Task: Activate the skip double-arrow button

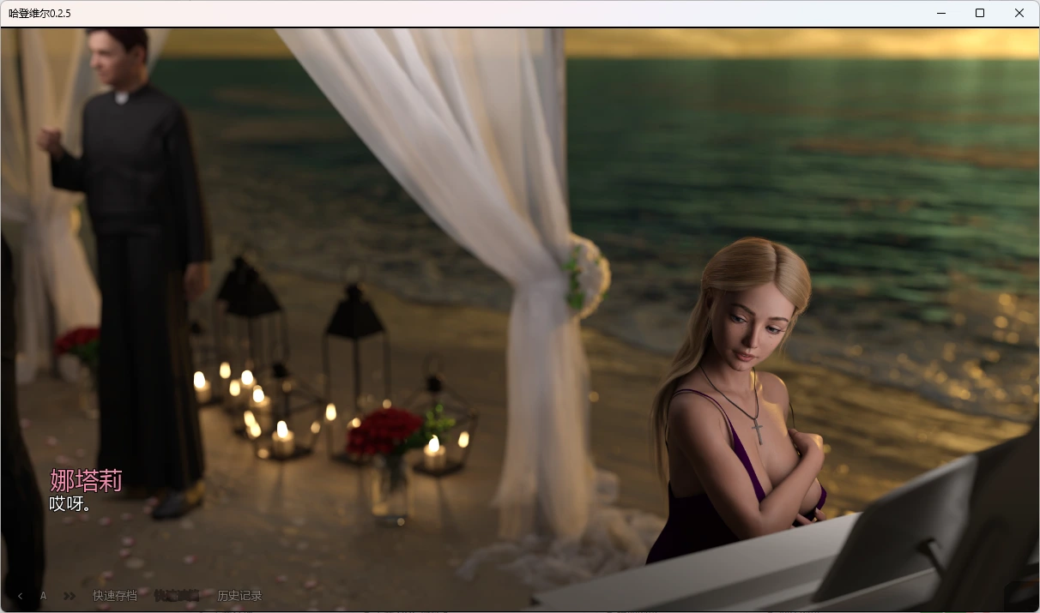Action: point(70,596)
